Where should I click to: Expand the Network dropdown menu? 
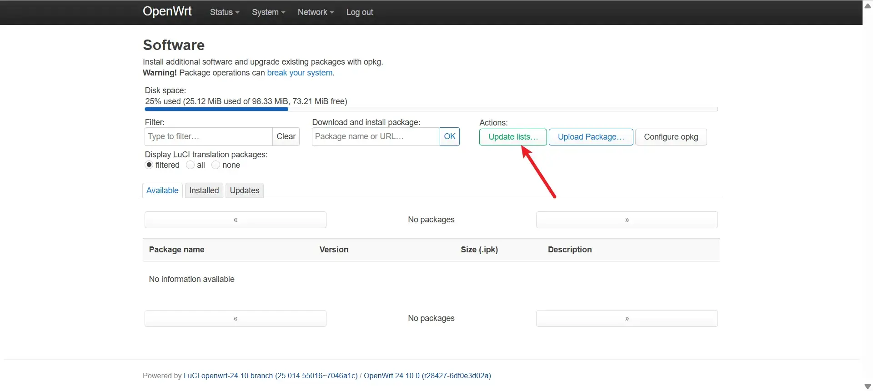click(316, 12)
